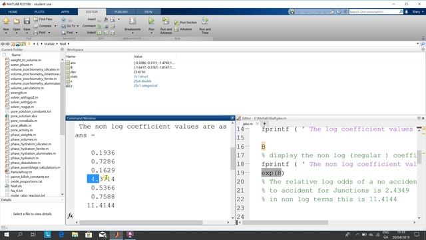Click the Comment icon next to Comment label
Image resolution: width=426 pixels, height=240 pixels.
click(99, 26)
